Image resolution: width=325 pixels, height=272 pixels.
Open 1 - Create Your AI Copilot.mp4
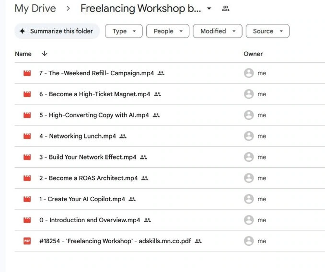pyautogui.click(x=82, y=199)
